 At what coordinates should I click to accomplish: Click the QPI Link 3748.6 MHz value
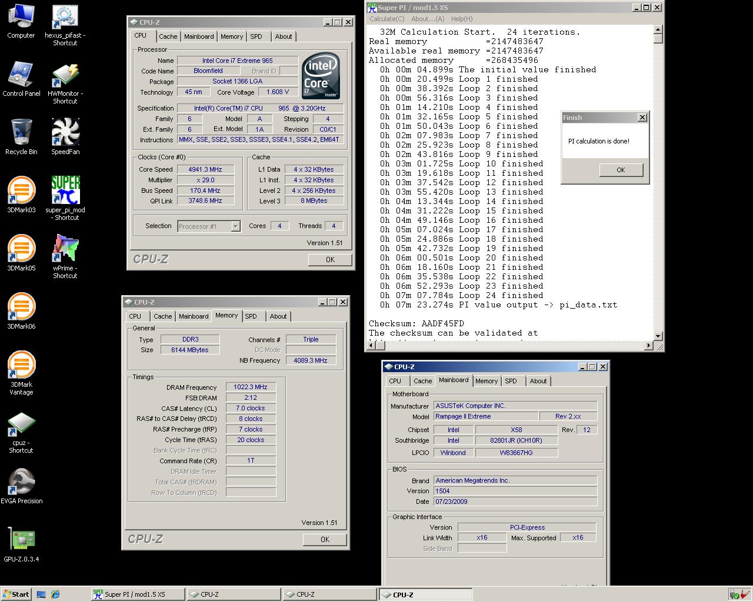tap(205, 200)
